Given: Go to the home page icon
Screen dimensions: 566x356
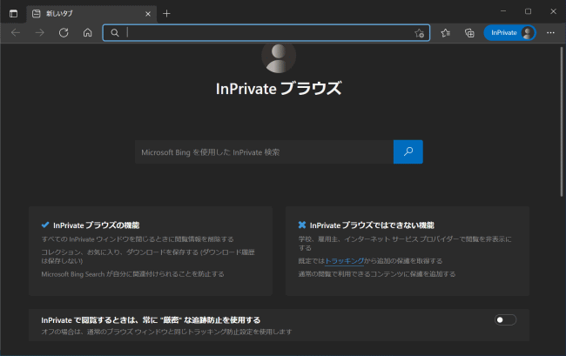Looking at the screenshot, I should (87, 33).
